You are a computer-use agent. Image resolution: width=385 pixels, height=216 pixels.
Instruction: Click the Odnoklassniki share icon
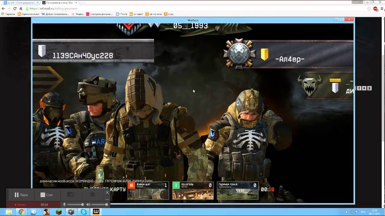369,88
